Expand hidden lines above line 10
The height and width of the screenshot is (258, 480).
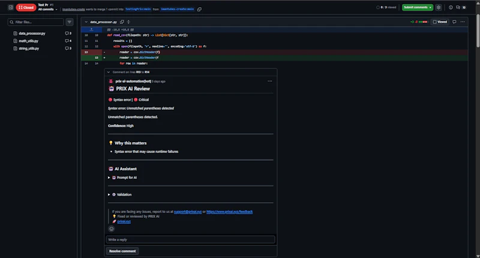(x=91, y=29)
